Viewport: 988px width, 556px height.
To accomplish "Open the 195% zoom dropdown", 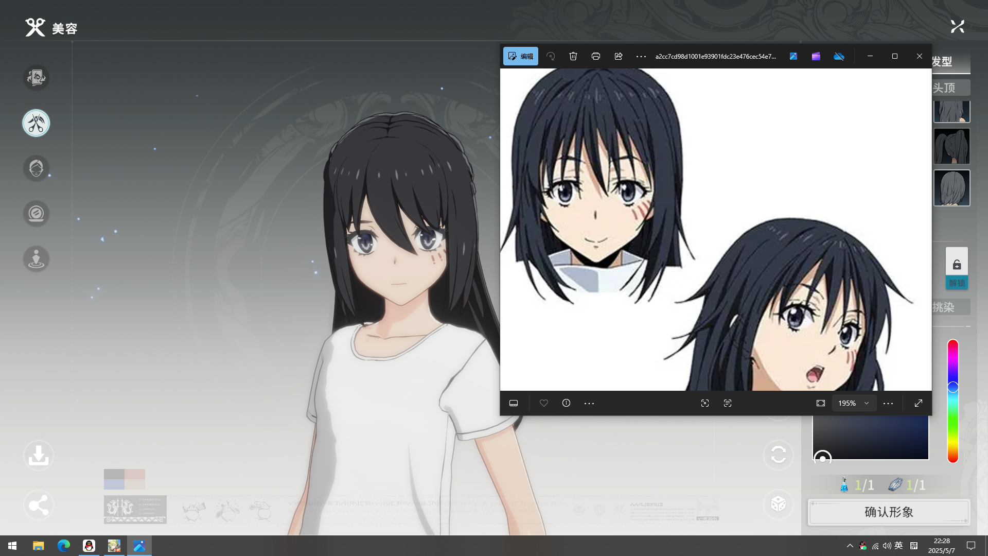I will [x=854, y=403].
